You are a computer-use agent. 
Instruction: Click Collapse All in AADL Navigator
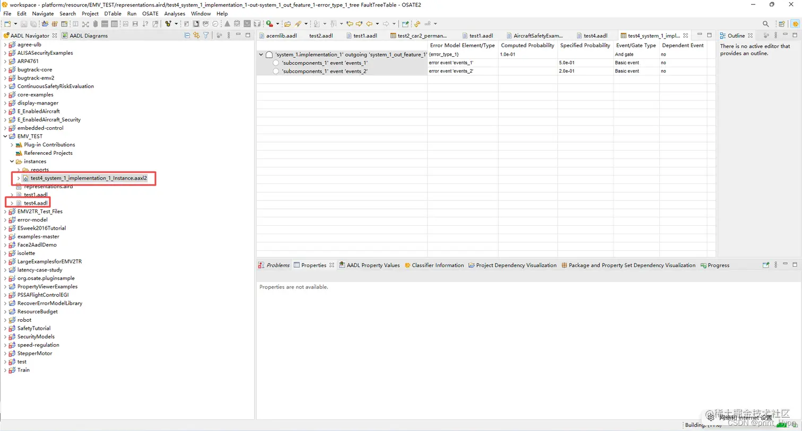[x=187, y=36]
